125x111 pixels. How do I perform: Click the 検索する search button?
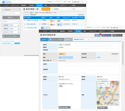click(11, 18)
